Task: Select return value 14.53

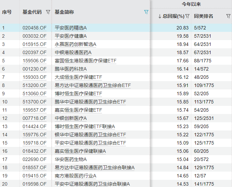Action: click(x=183, y=184)
